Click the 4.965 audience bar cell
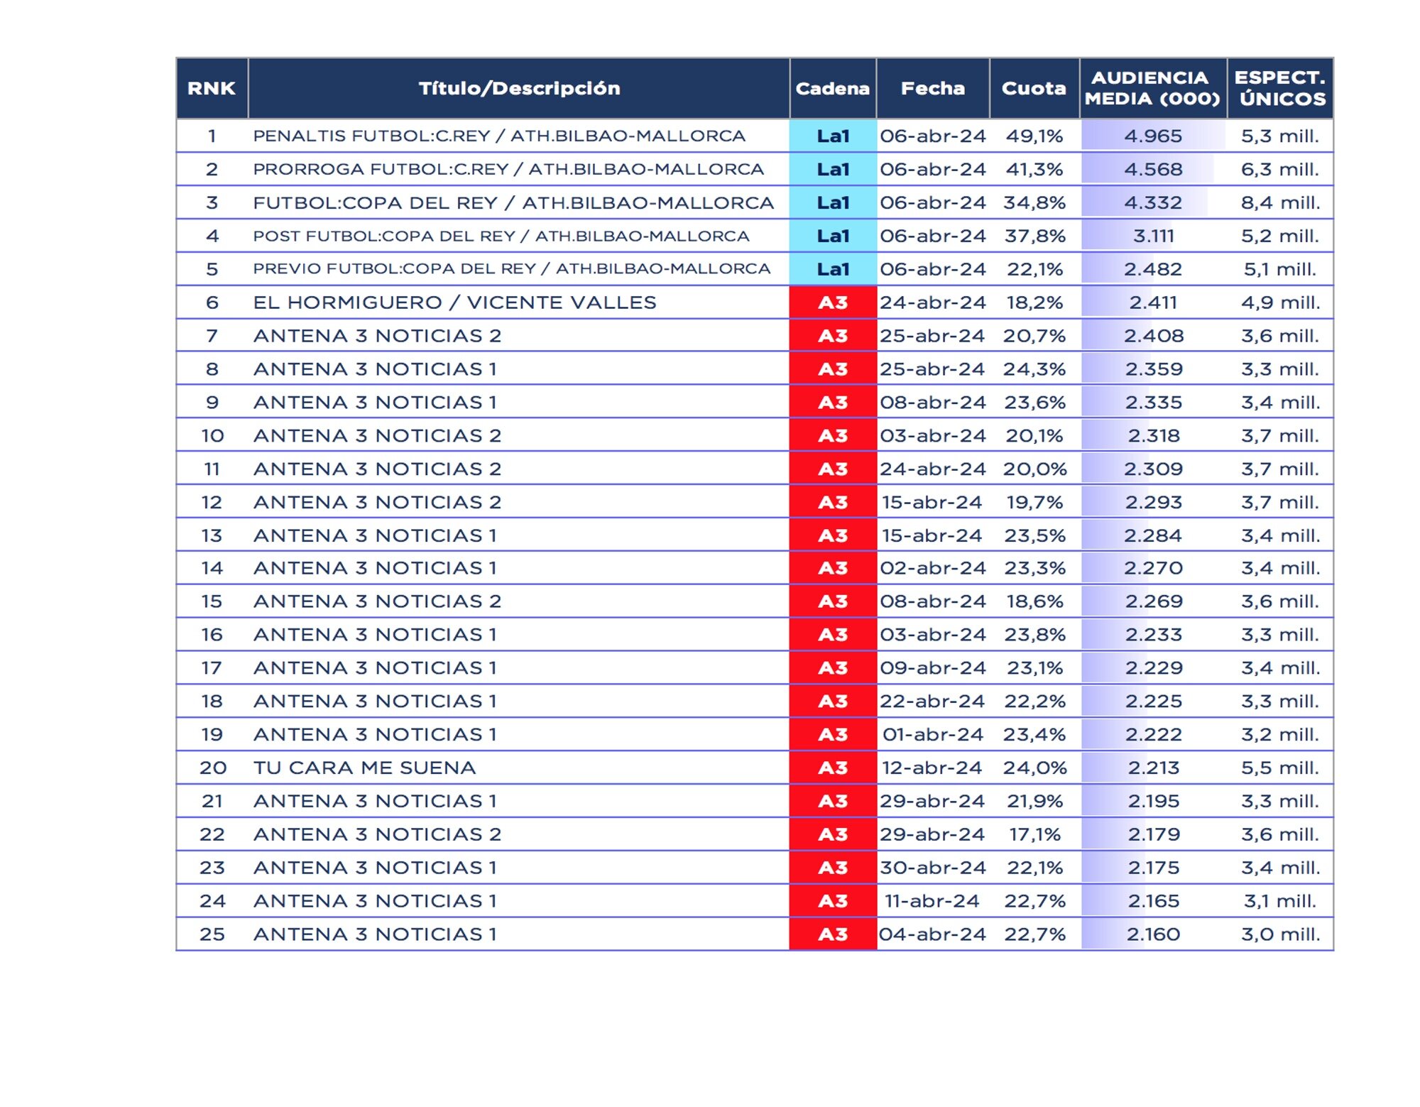 tap(1152, 136)
